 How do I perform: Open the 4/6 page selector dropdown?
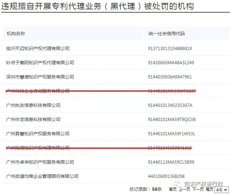click(x=222, y=189)
